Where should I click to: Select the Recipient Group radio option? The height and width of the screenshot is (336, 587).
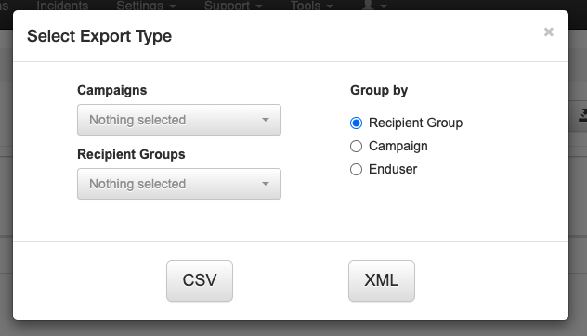(356, 123)
